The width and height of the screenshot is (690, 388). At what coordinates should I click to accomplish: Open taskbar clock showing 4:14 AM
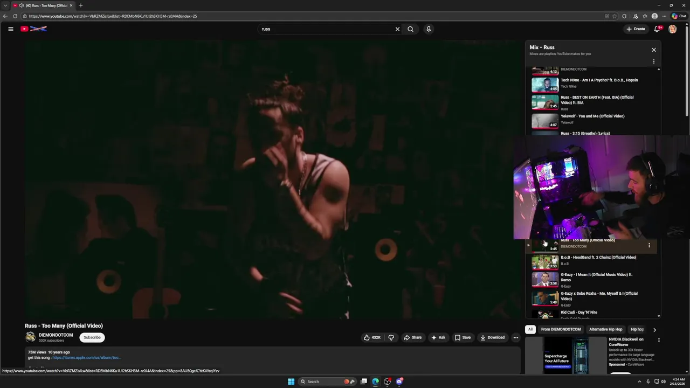678,382
